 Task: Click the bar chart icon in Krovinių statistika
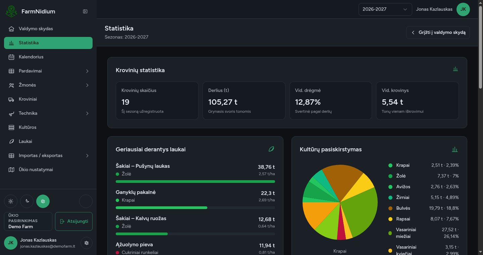point(455,69)
